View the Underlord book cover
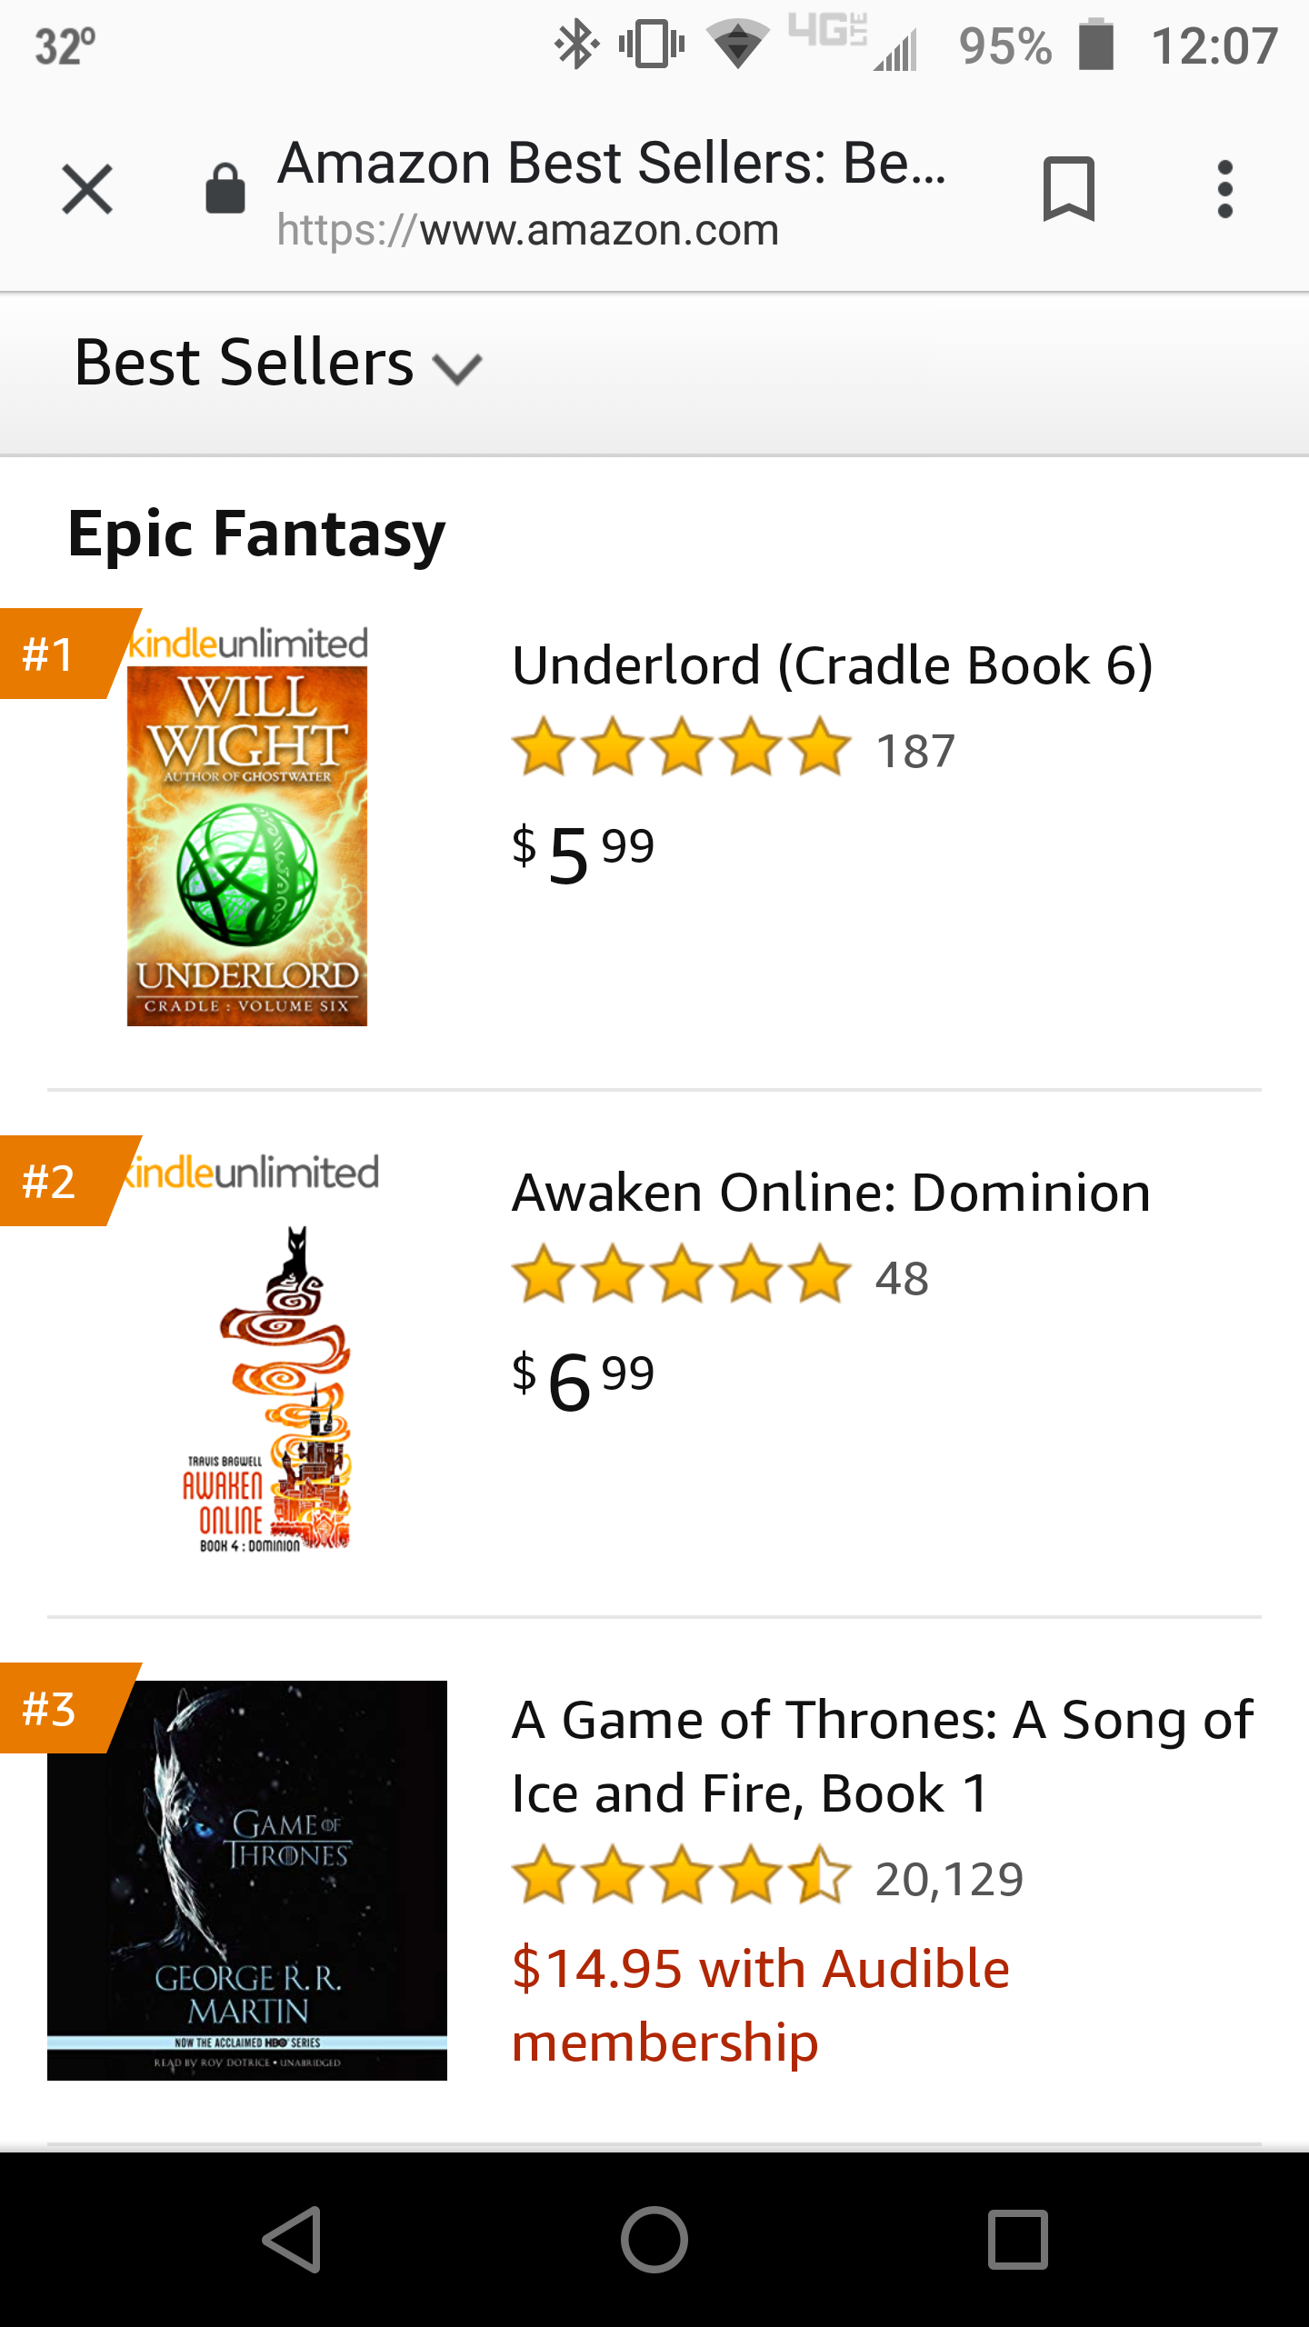The image size is (1309, 2327). click(247, 845)
